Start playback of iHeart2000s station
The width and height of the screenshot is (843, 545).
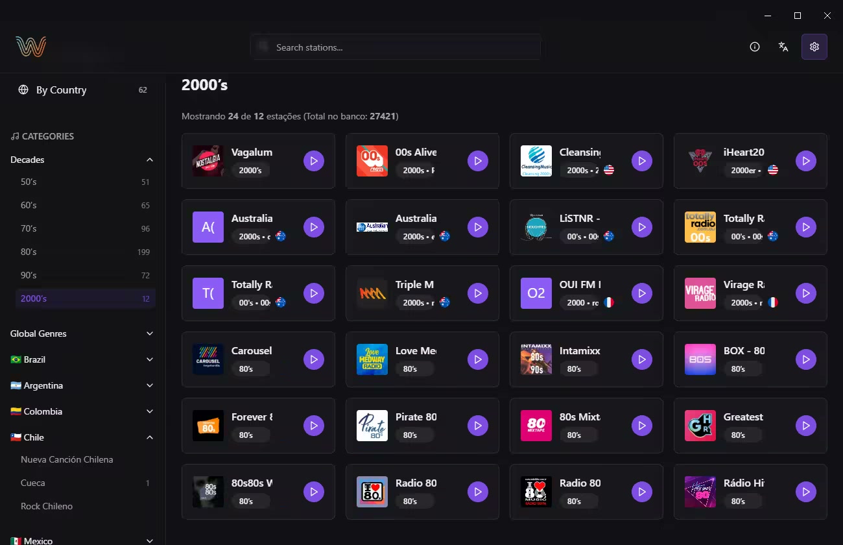click(806, 161)
